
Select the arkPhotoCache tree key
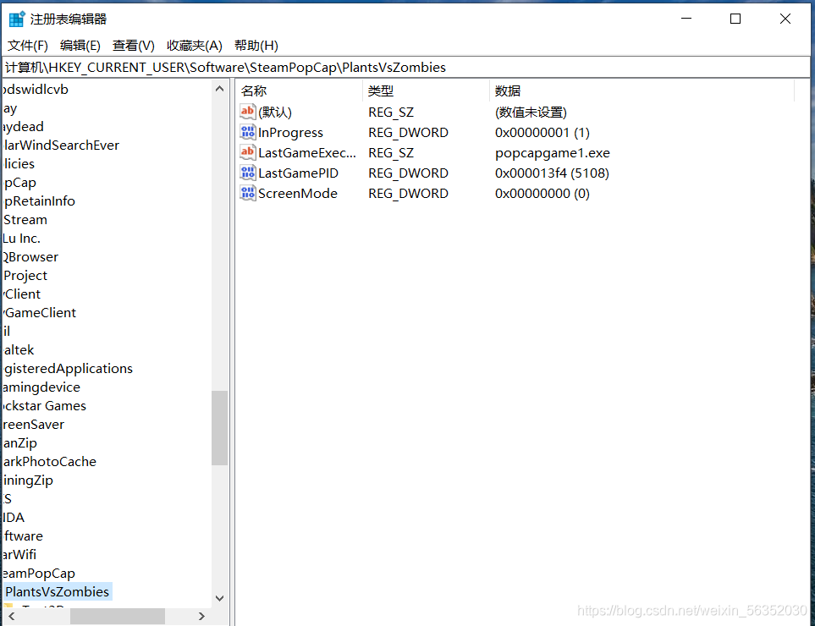tap(49, 461)
